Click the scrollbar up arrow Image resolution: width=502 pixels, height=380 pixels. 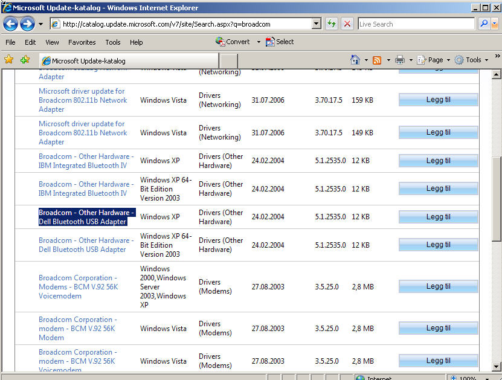(x=496, y=74)
